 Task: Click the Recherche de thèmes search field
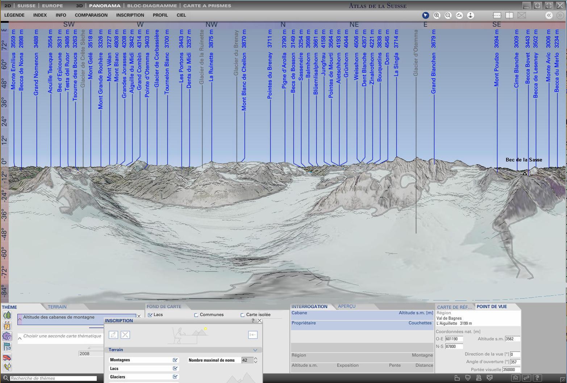(53, 378)
